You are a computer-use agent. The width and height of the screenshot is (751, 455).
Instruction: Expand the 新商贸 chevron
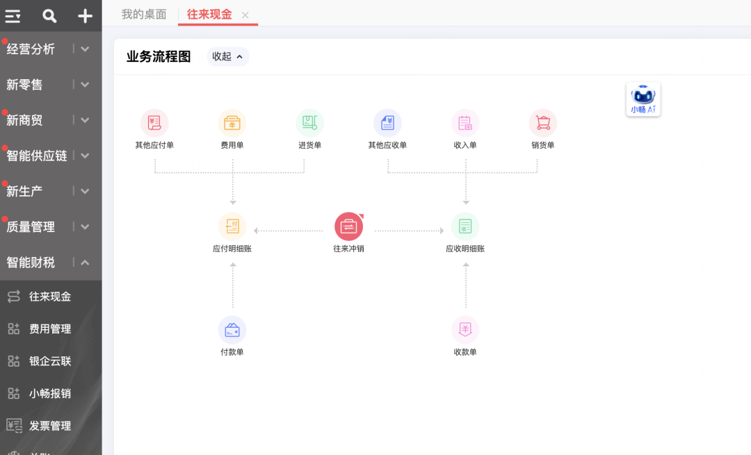pyautogui.click(x=85, y=120)
